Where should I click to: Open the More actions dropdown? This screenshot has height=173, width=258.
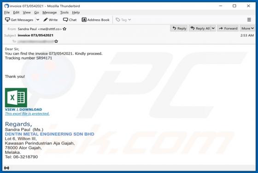247,29
